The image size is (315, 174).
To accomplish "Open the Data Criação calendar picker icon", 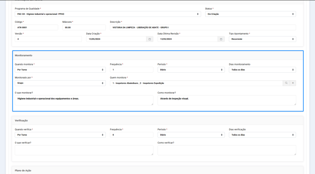I will 150,39.
